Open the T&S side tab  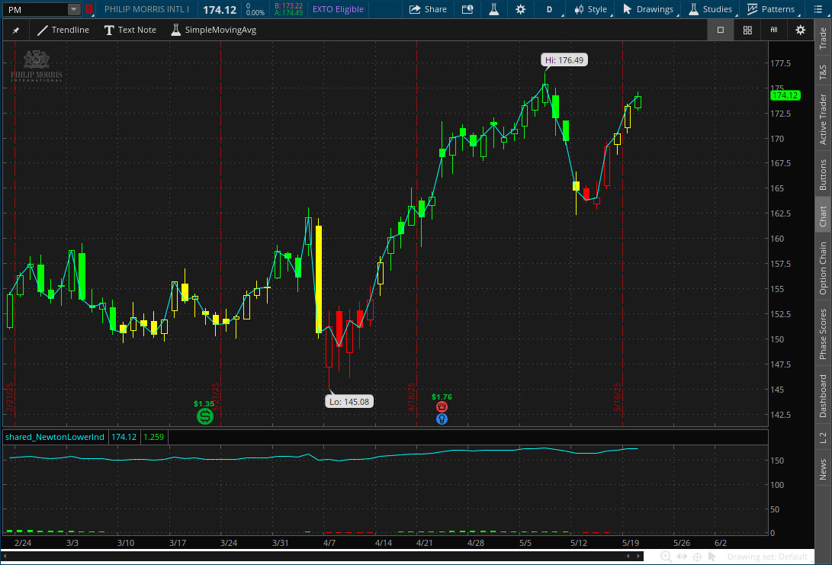click(x=823, y=72)
